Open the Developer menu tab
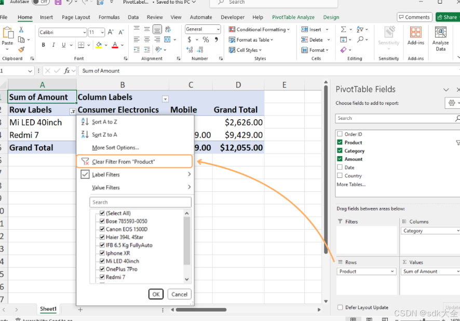Viewport: 460px width, 321px height. (x=232, y=17)
